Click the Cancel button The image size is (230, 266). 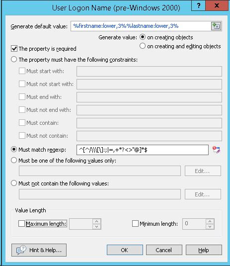pos(164,250)
